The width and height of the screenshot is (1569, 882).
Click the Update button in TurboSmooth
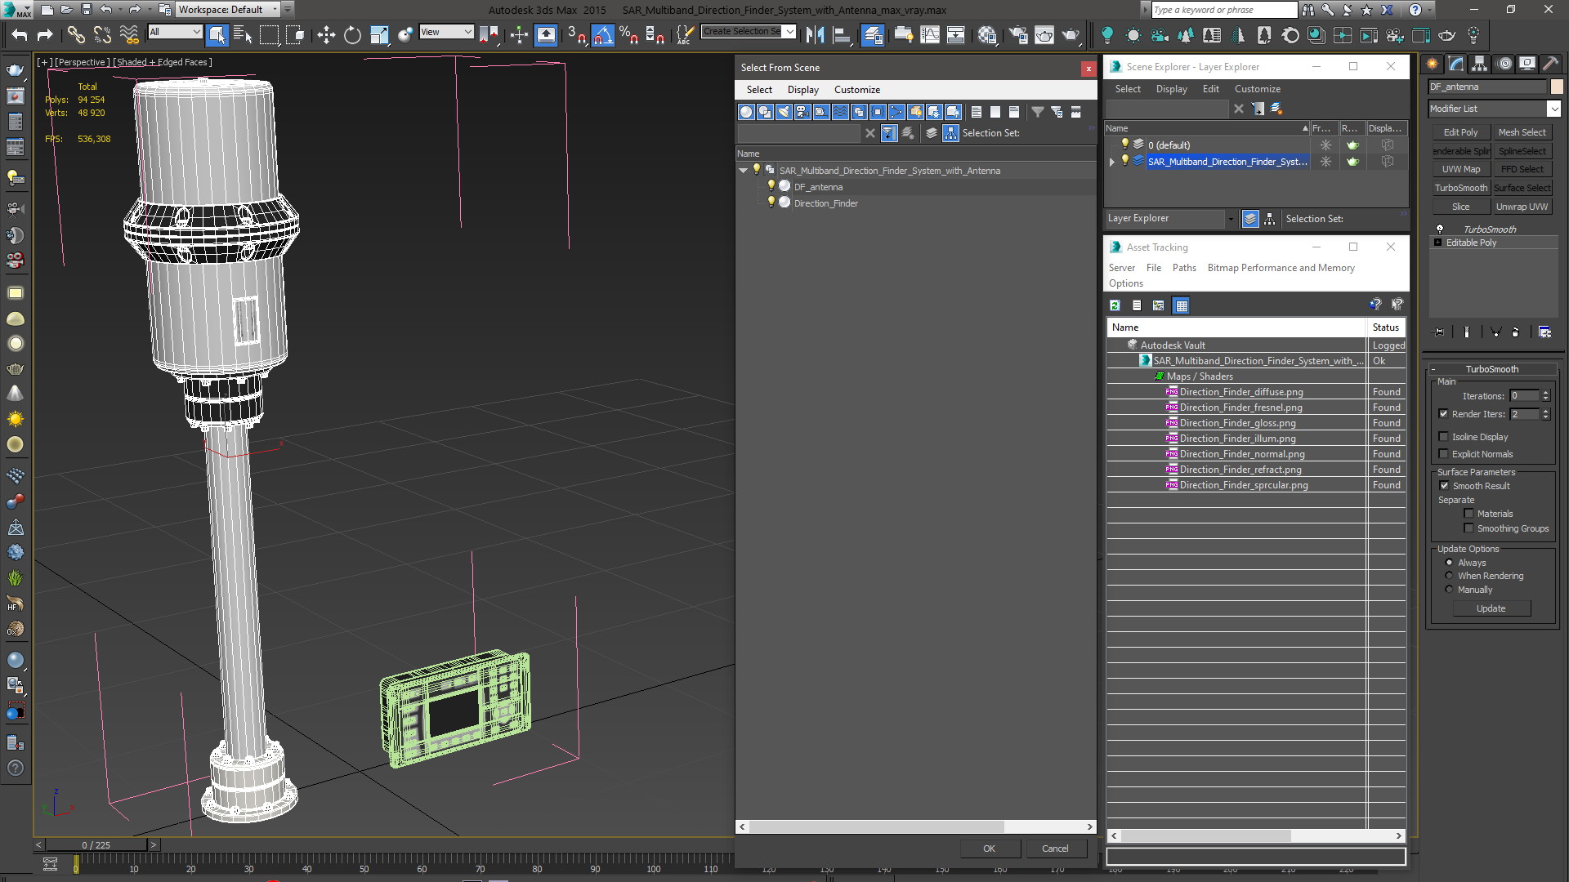tap(1491, 608)
